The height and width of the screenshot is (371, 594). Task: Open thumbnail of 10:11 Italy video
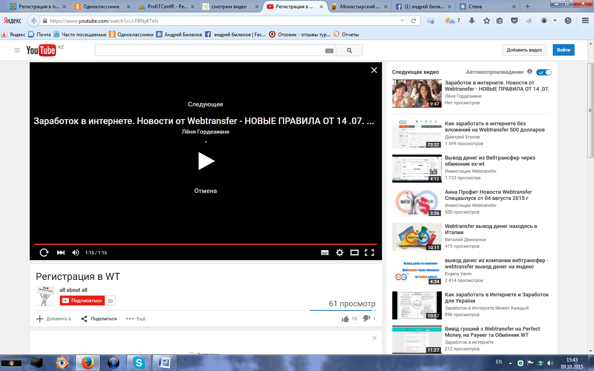pos(417,237)
